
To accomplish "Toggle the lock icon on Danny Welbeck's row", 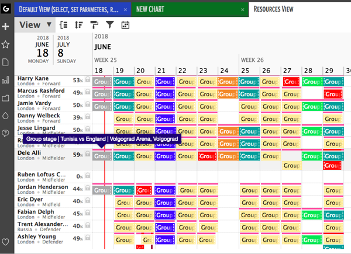I will [x=88, y=116].
